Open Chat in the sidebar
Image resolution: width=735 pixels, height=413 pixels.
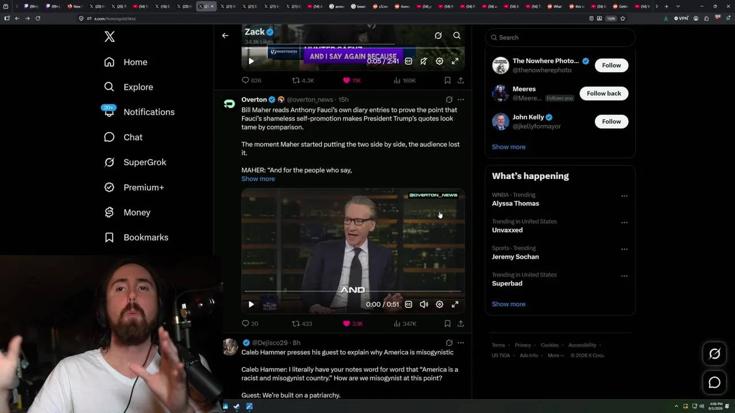coord(123,137)
